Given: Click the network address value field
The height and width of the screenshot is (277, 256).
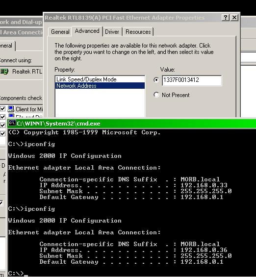Looking at the screenshot, I should (192, 80).
